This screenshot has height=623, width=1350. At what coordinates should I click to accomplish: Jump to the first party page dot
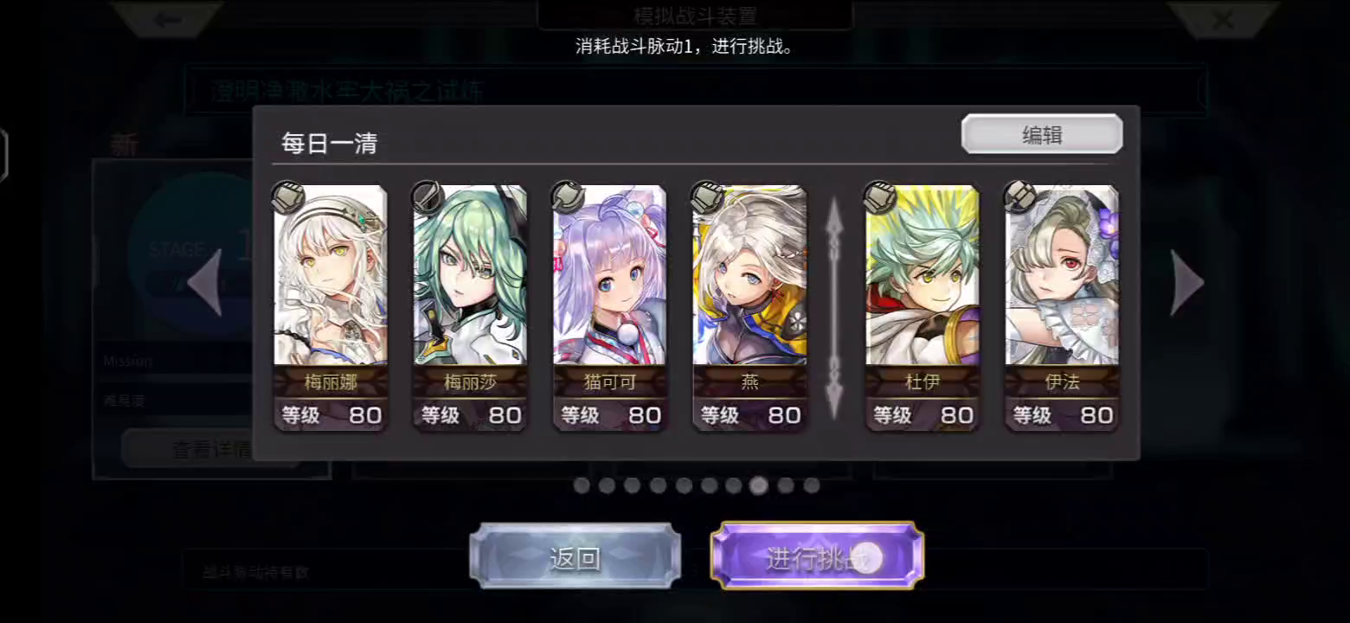tap(582, 485)
